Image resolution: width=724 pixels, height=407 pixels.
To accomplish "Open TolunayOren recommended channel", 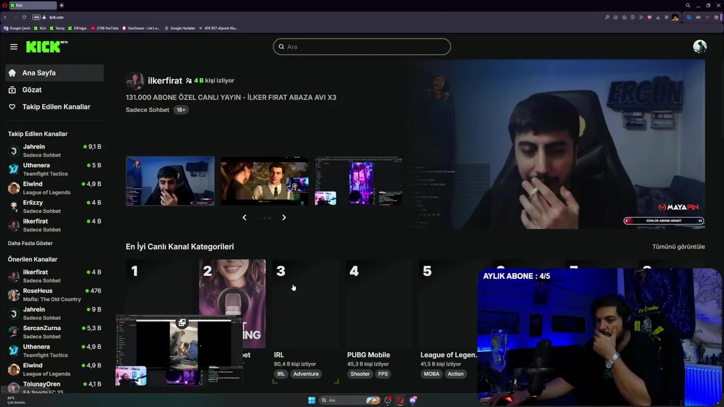I will [54, 387].
